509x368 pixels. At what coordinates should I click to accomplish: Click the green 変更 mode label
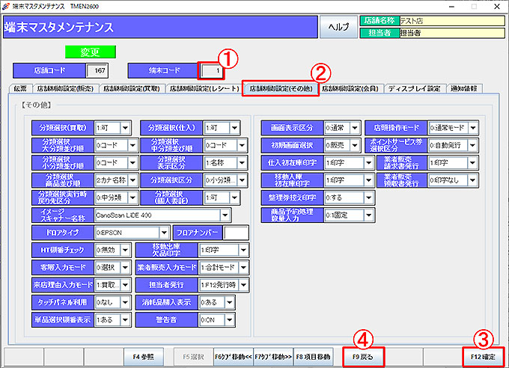[91, 52]
